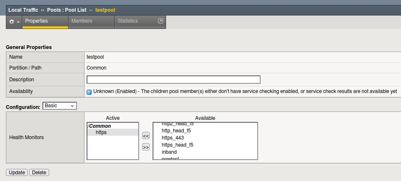
Task: Select http_head_f5 in Available list
Action: [x=176, y=131]
